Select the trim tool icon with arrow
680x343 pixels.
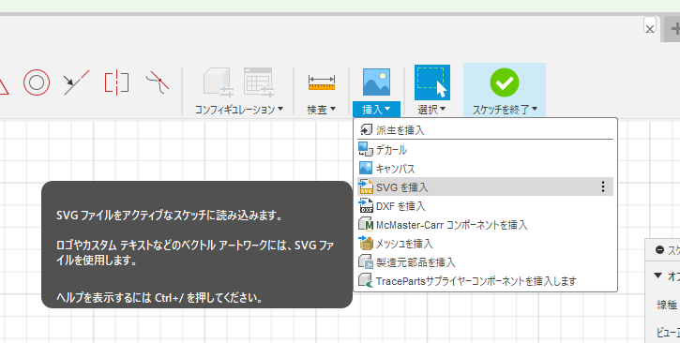[x=76, y=82]
